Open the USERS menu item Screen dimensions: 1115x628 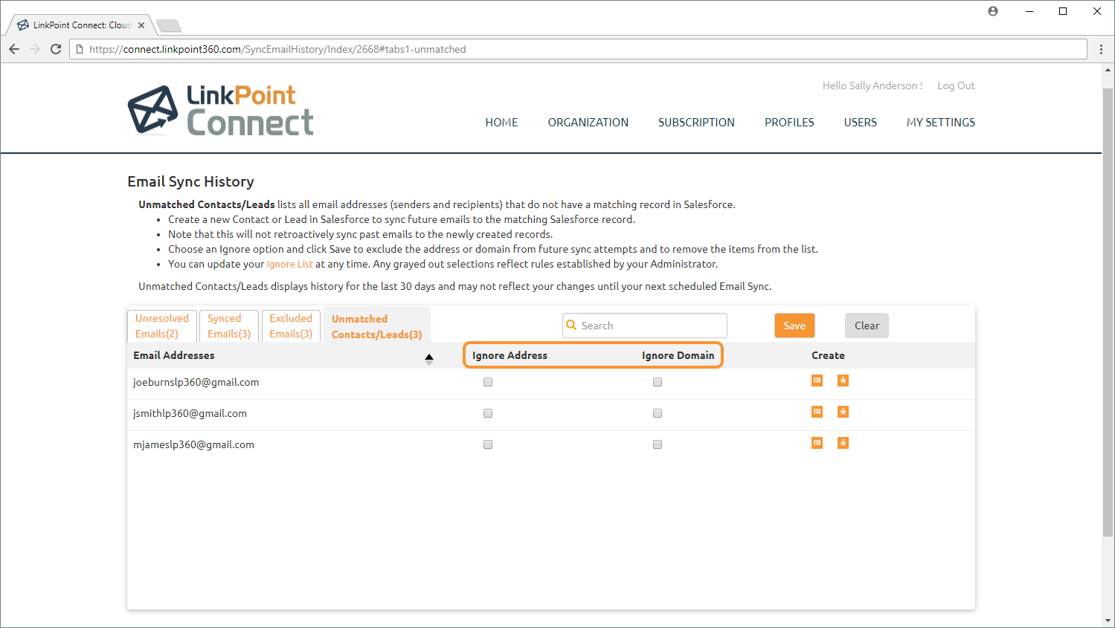pyautogui.click(x=861, y=123)
